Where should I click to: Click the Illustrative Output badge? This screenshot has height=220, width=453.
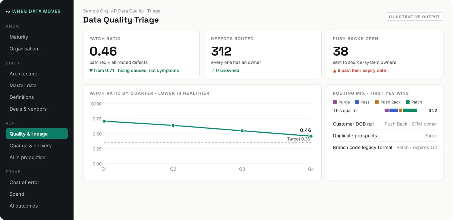pos(414,17)
